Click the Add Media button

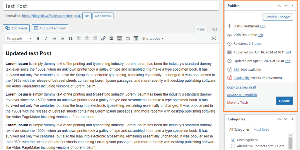click(16, 28)
